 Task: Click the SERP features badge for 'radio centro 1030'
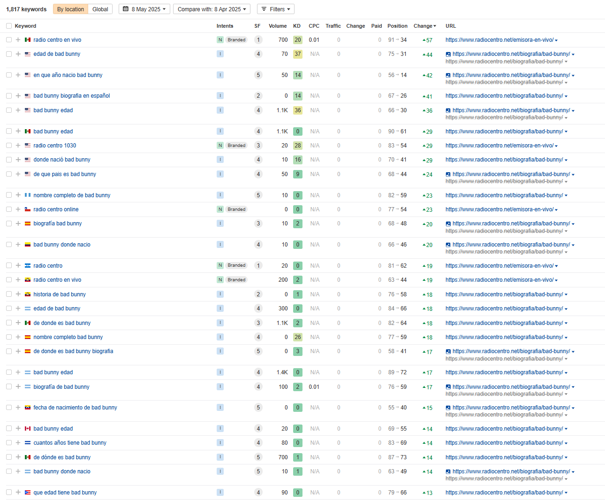pos(258,146)
